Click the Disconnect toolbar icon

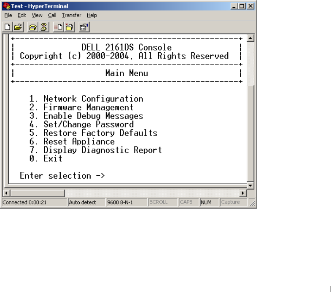click(x=44, y=27)
